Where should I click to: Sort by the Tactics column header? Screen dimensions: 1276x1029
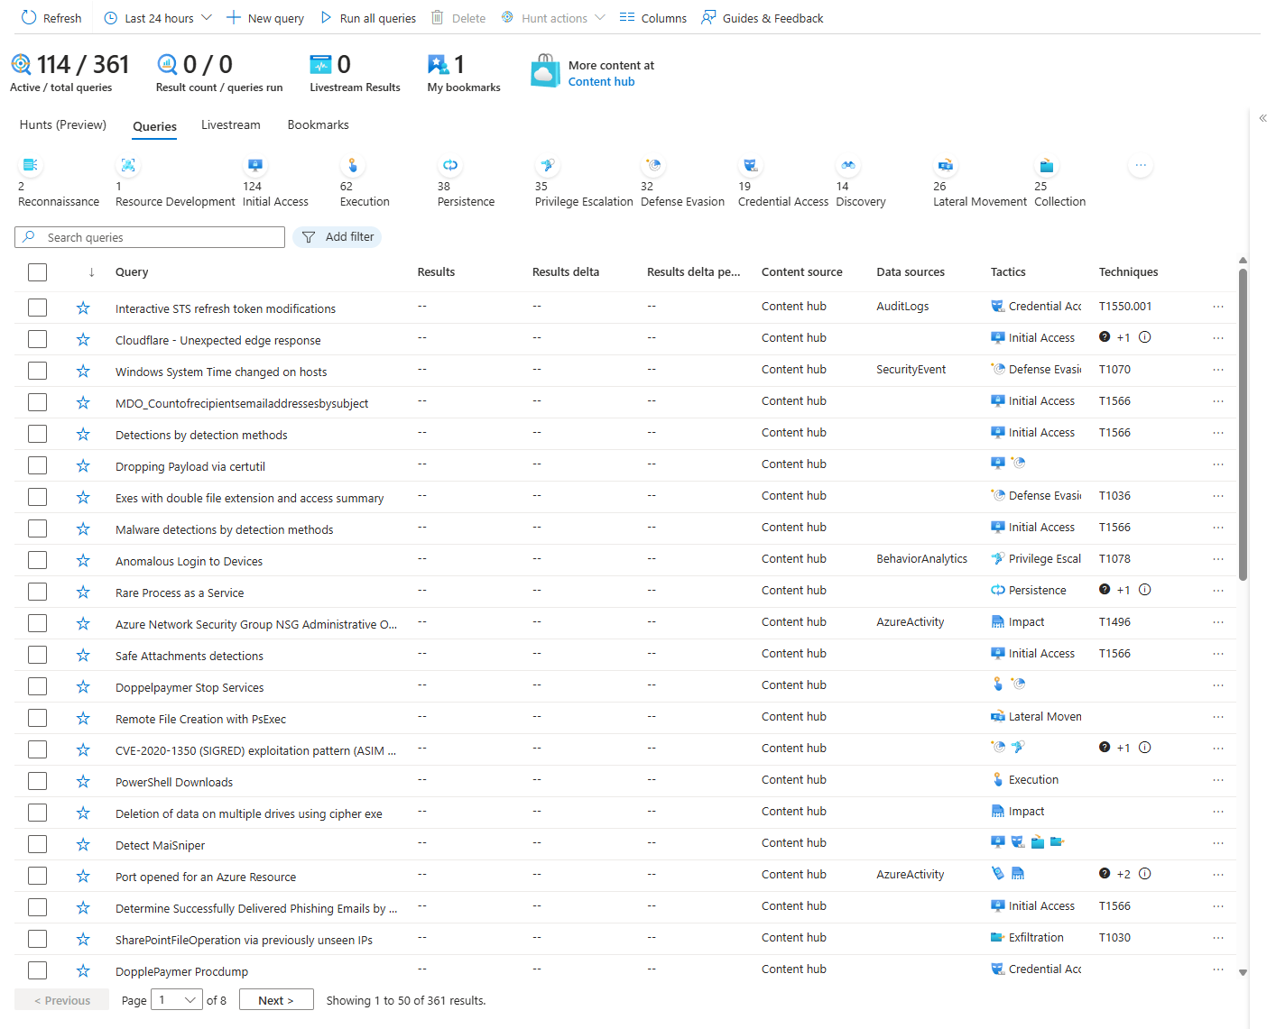tap(1008, 272)
